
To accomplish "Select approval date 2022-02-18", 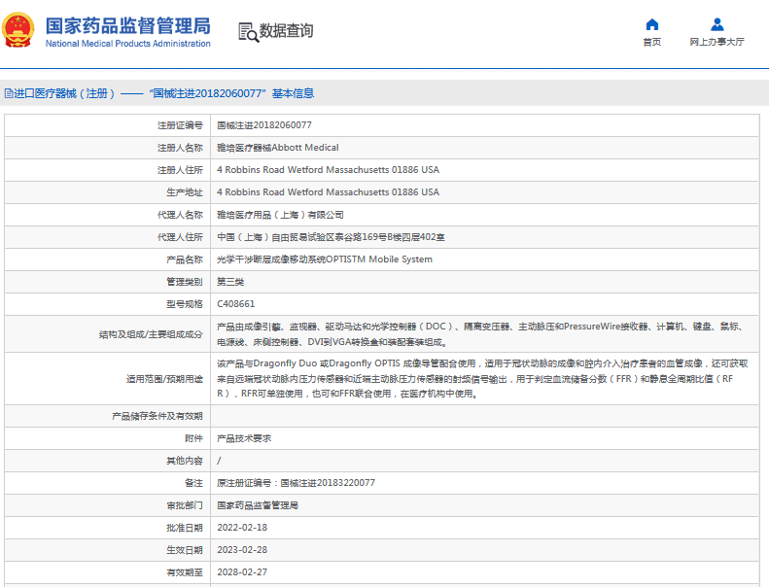I will (x=242, y=528).
